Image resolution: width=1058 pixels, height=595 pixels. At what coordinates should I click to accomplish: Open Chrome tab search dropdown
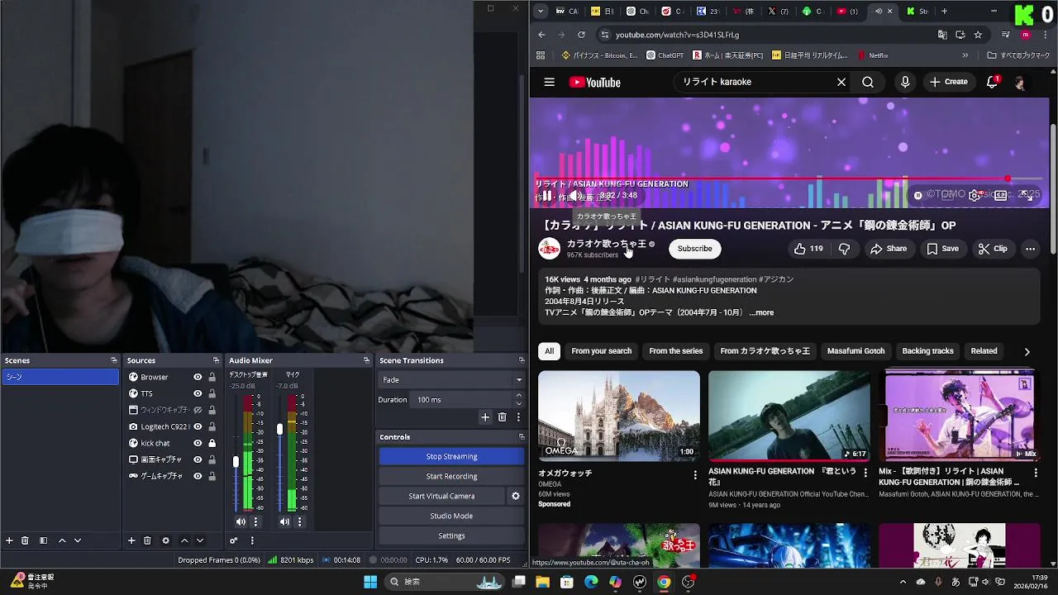(541, 12)
